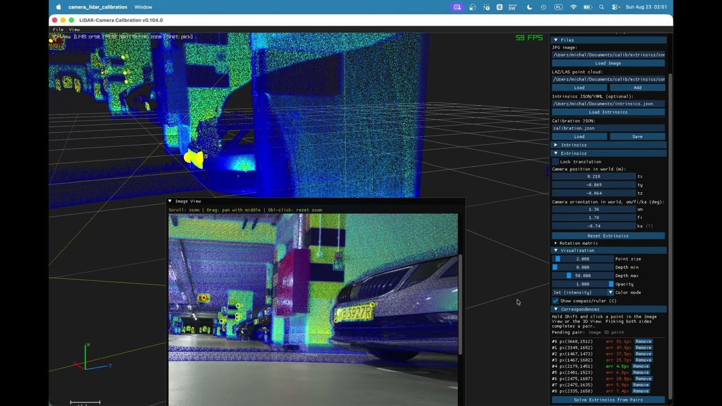Click the JPG image path field

608,55
